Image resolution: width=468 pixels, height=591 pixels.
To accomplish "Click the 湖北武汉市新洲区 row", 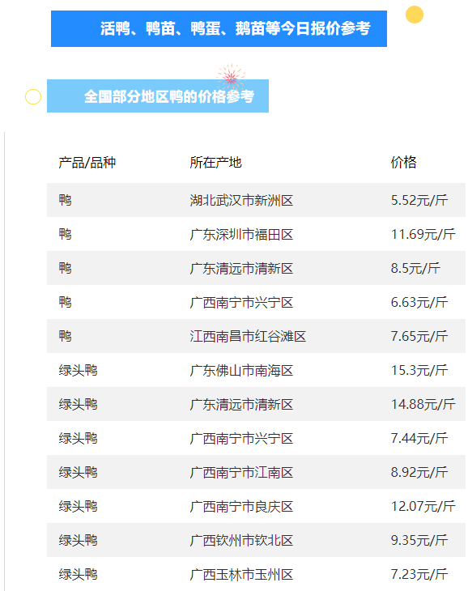I will [x=256, y=200].
